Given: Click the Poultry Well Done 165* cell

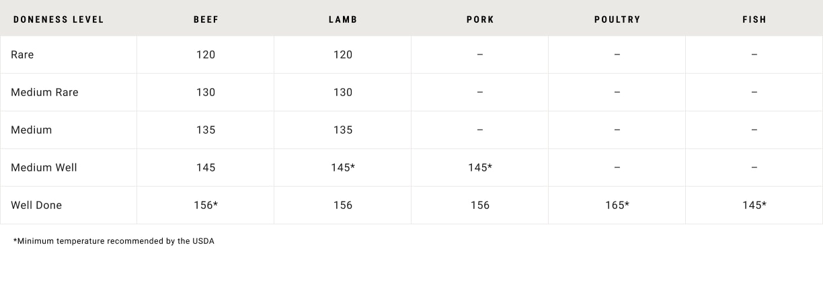Looking at the screenshot, I should [617, 205].
